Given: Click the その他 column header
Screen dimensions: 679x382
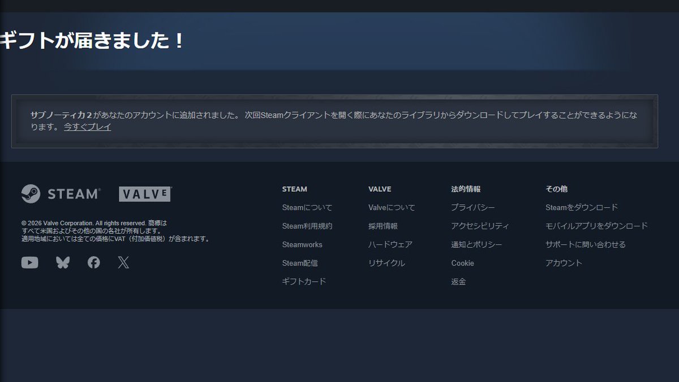Looking at the screenshot, I should pyautogui.click(x=556, y=189).
